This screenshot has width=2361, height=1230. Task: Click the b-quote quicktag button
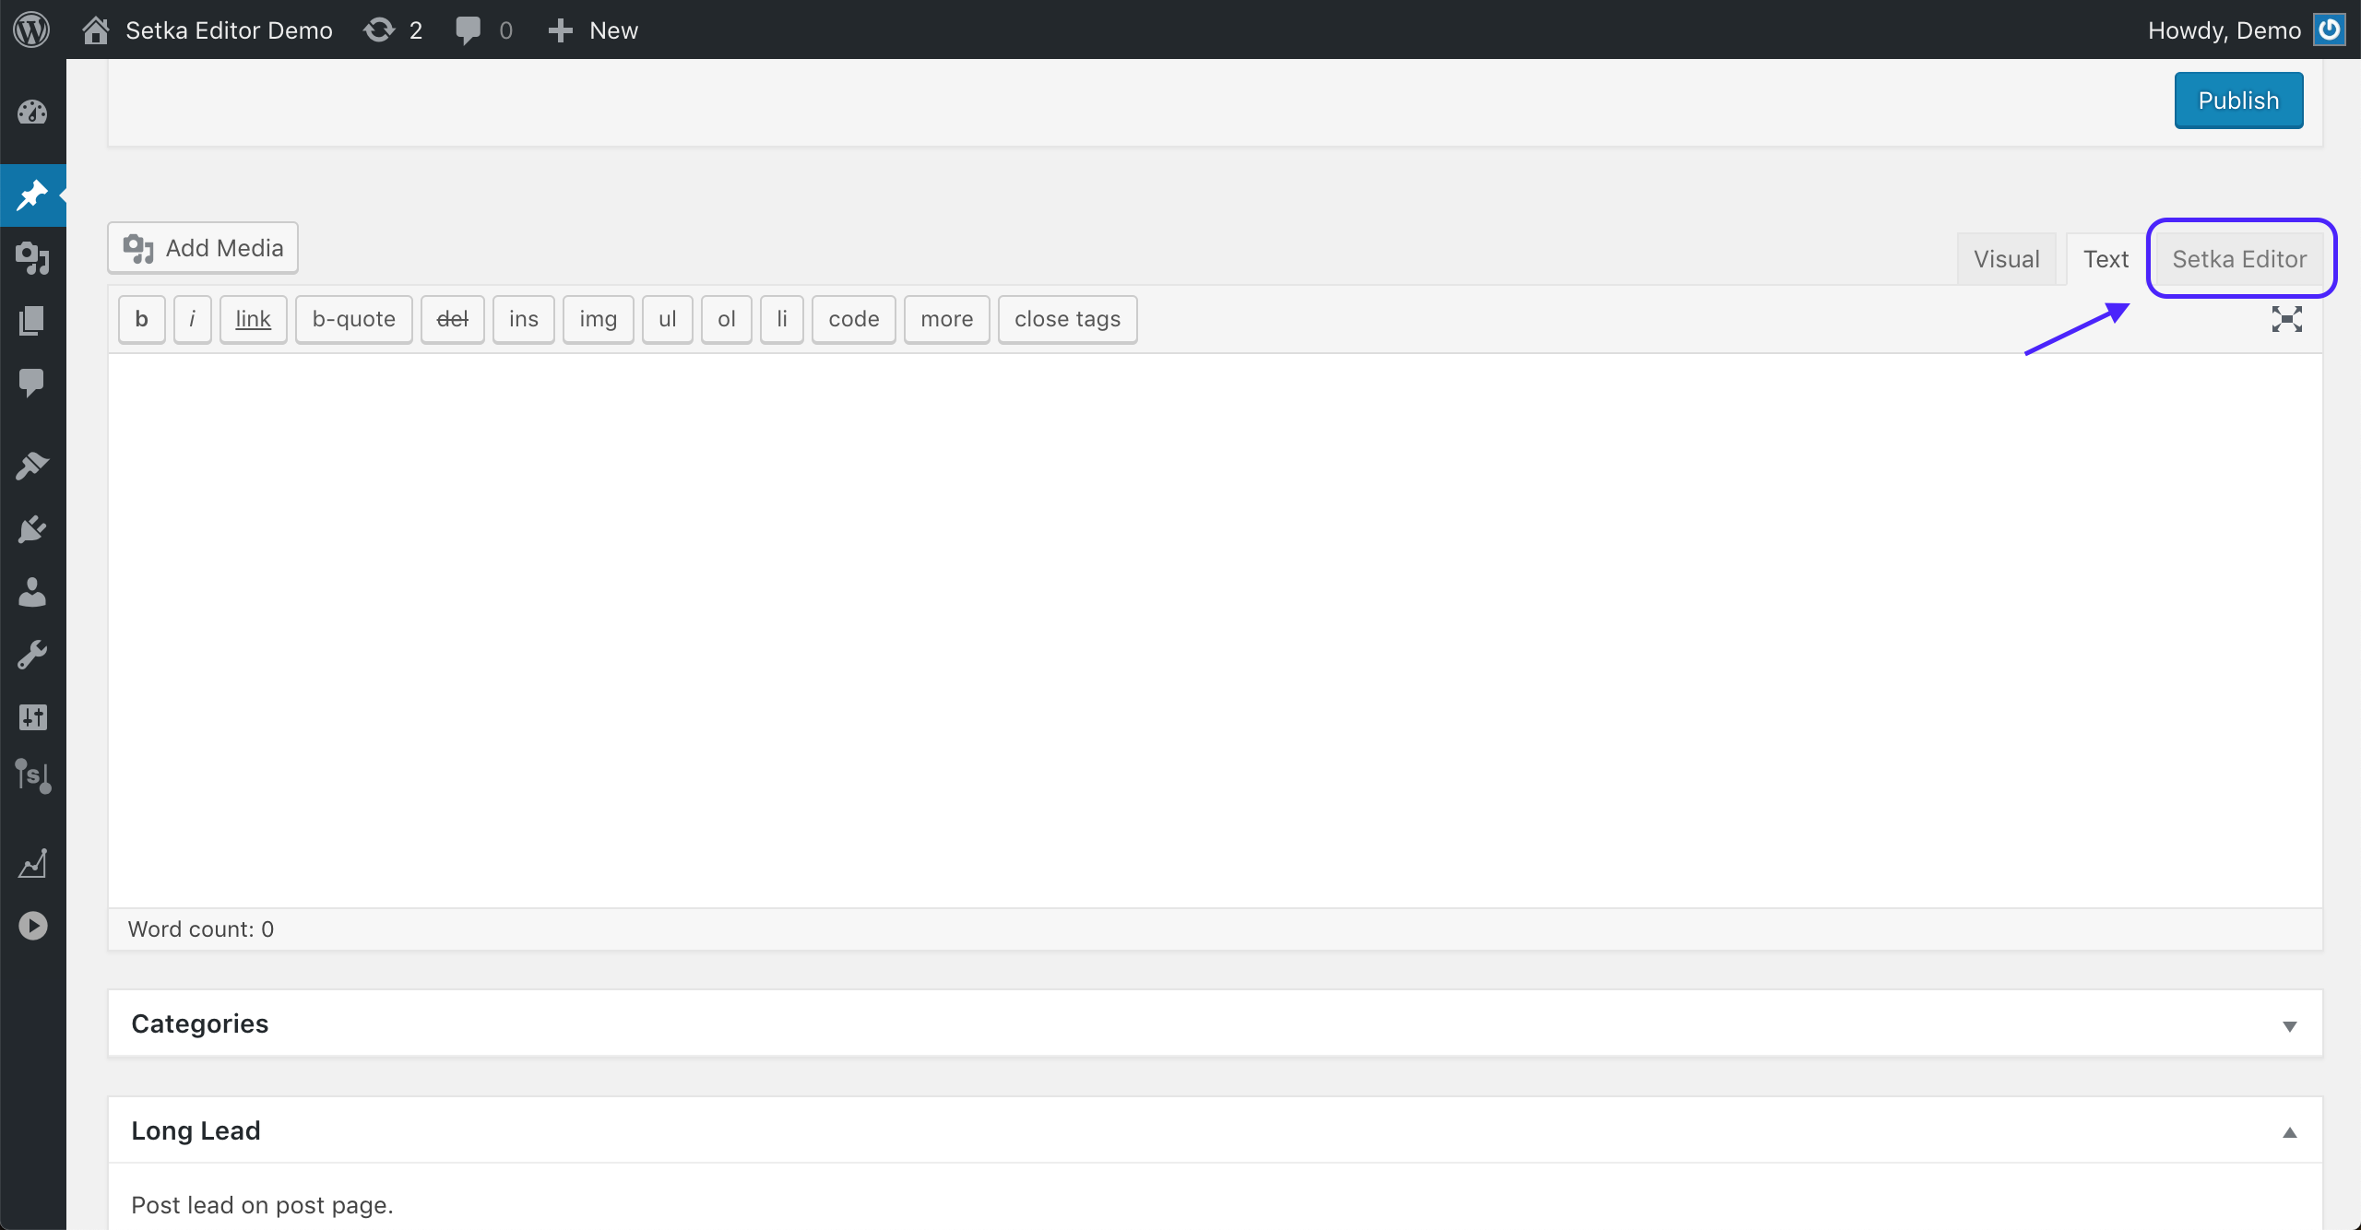(353, 319)
